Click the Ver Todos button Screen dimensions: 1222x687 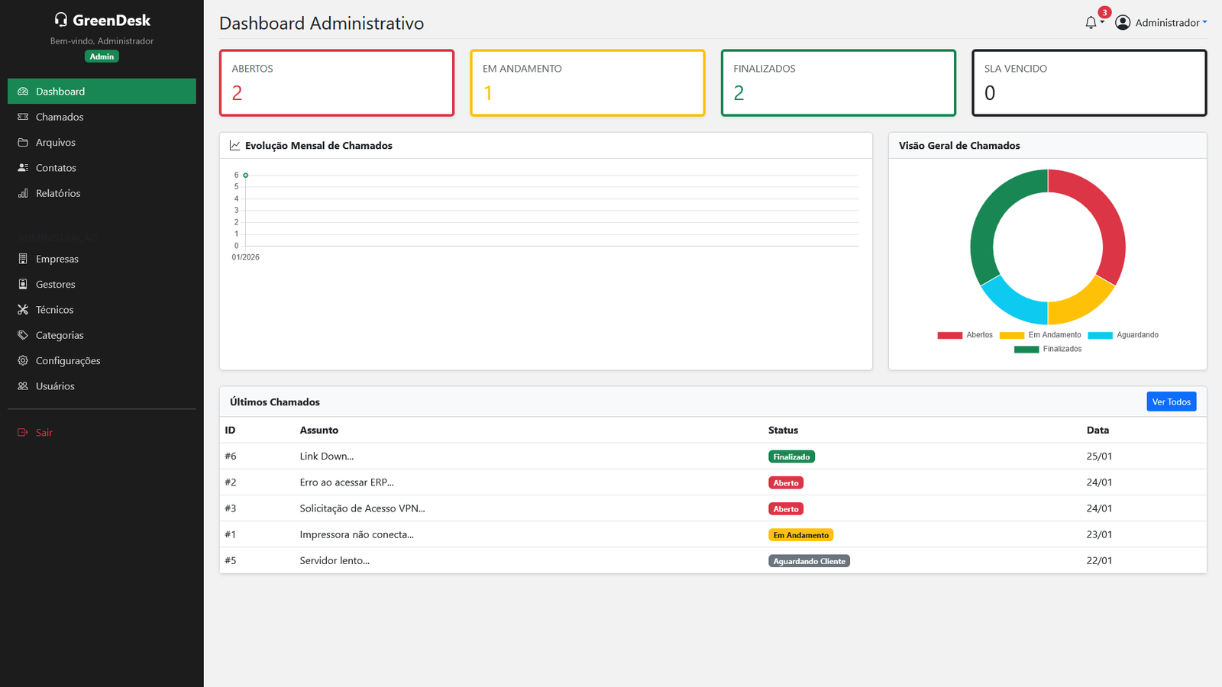1171,401
